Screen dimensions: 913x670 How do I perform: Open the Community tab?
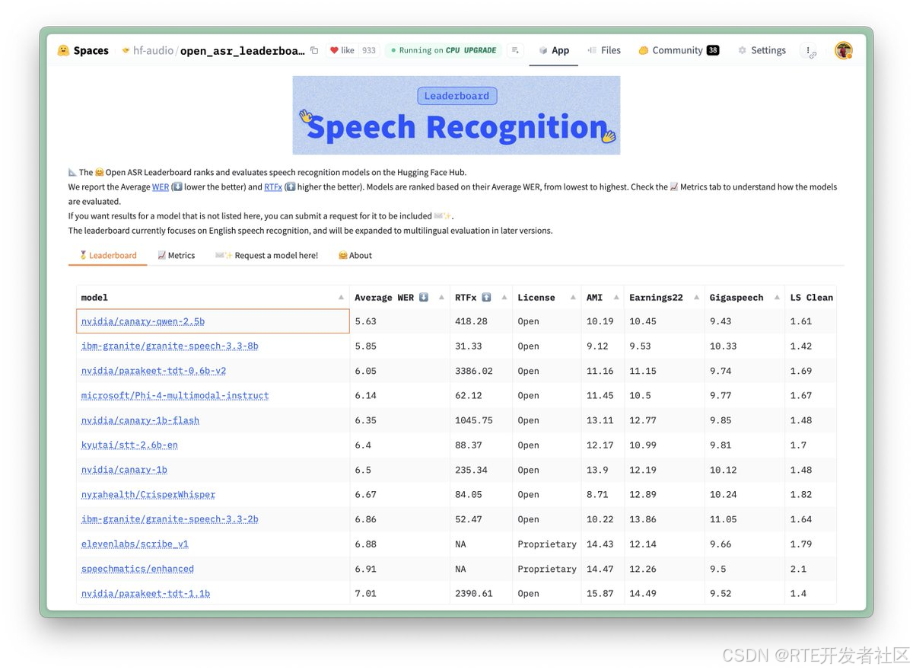tap(678, 50)
